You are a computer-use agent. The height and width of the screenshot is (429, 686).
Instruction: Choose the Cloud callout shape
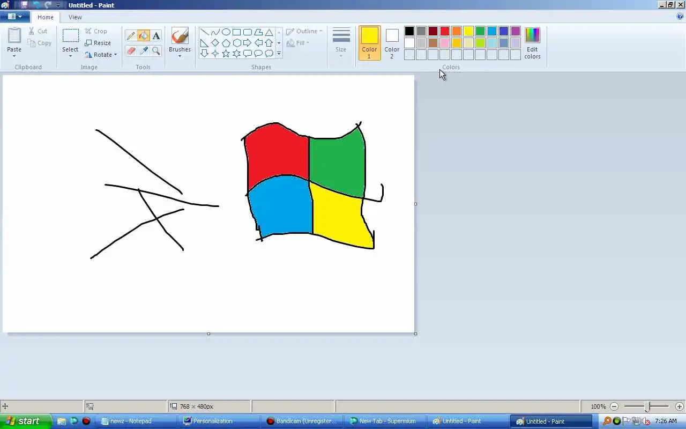pos(269,54)
